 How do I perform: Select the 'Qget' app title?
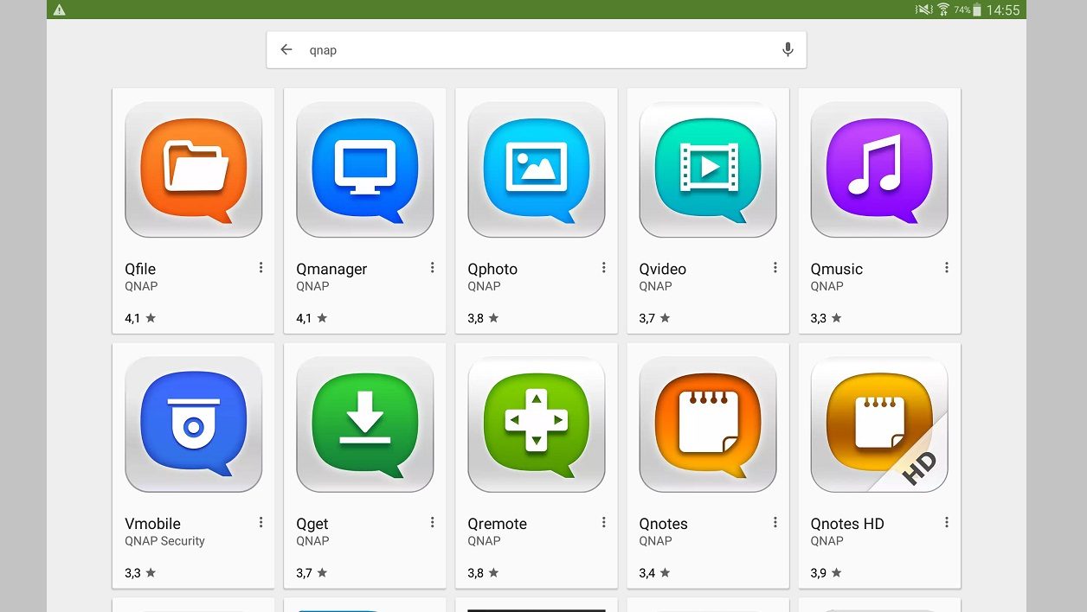(x=312, y=525)
